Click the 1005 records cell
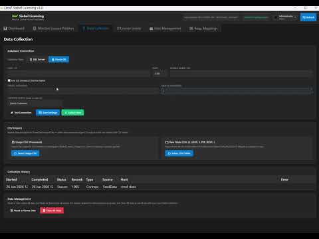 point(75,187)
